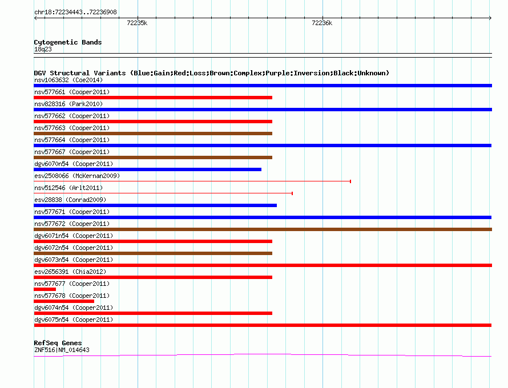Select the short nsv577677 (Cooper2011) red bar
The height and width of the screenshot is (388, 508).
45,289
